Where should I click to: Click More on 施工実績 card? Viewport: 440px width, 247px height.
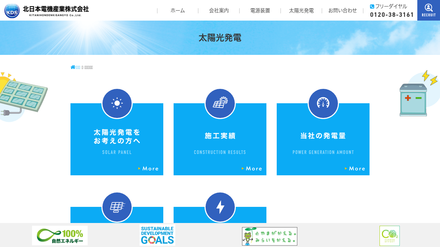(252, 168)
